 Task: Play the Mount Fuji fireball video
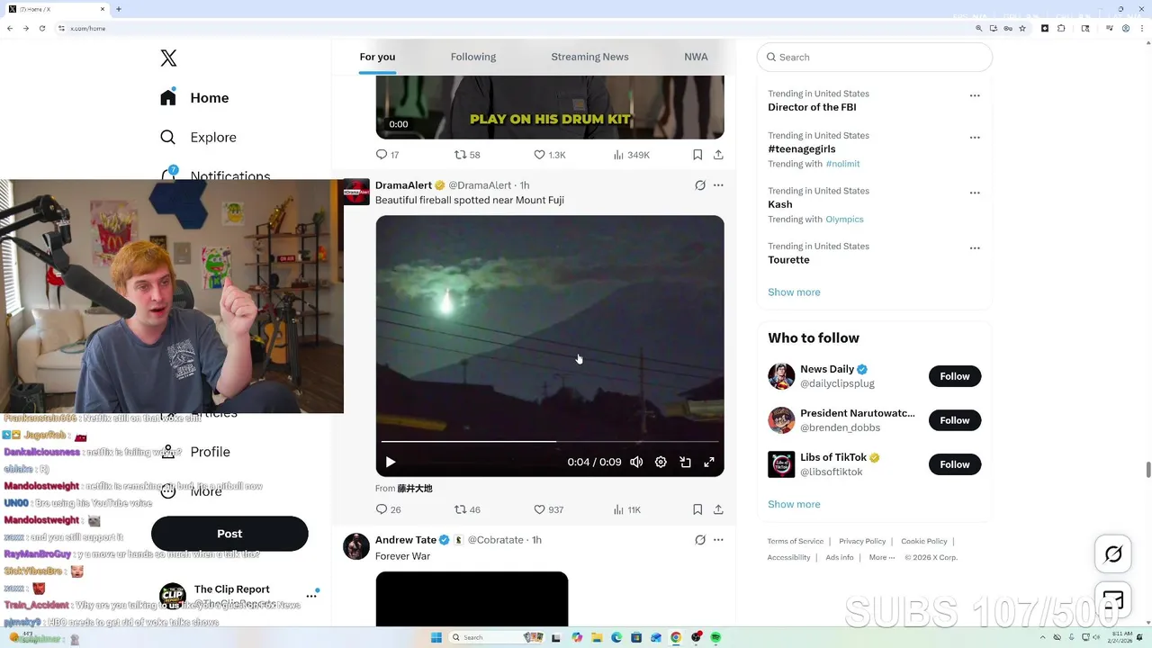point(391,462)
